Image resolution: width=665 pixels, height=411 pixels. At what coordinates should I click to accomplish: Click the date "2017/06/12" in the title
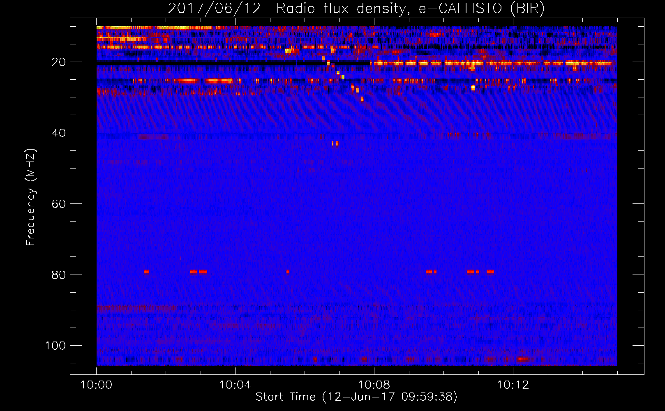(x=215, y=9)
